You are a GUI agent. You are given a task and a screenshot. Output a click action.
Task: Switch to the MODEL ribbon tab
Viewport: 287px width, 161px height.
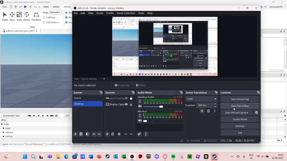coord(56,7)
